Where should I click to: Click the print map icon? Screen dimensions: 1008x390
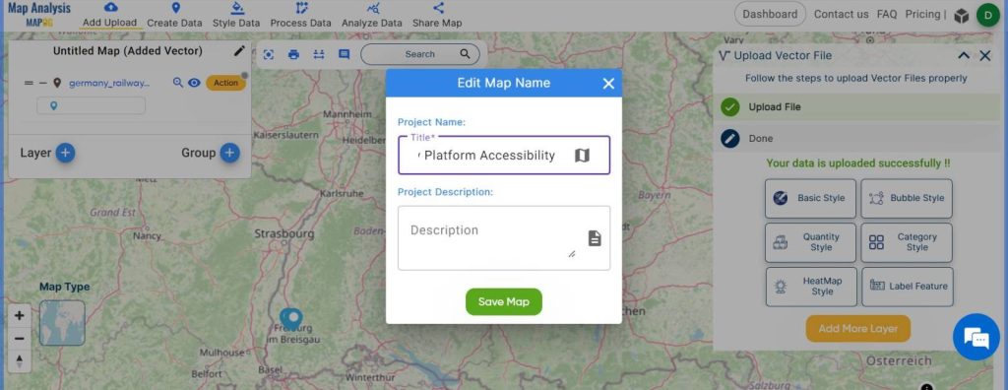(293, 54)
